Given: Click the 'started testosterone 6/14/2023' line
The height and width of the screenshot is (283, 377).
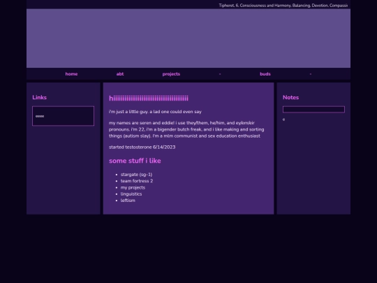Looking at the screenshot, I should (142, 147).
